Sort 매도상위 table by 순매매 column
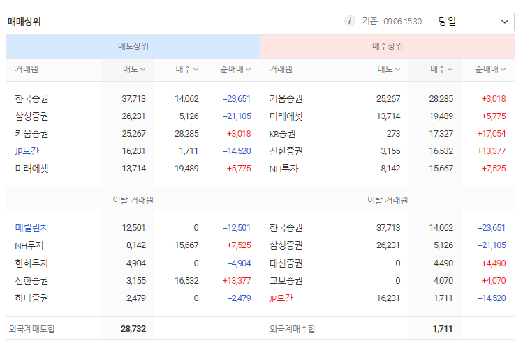523x345 pixels. coord(235,69)
